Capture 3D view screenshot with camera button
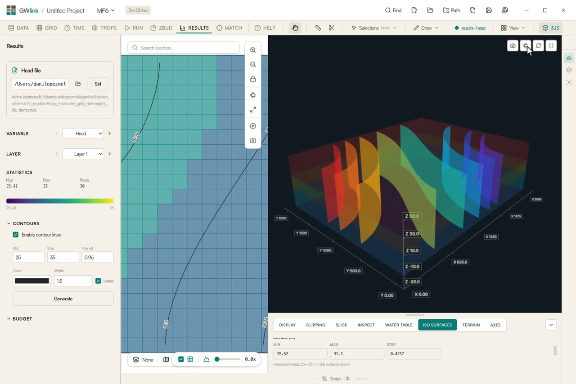 (x=513, y=45)
